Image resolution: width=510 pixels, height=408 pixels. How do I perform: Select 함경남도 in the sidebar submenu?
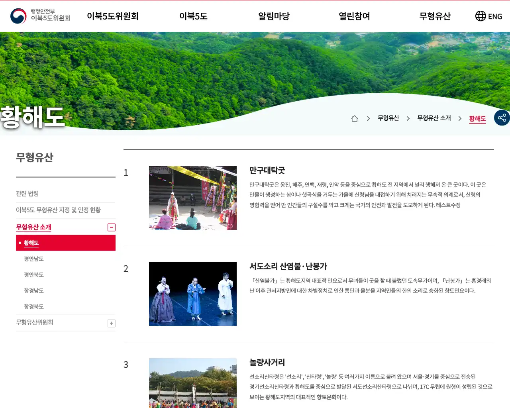tap(34, 291)
